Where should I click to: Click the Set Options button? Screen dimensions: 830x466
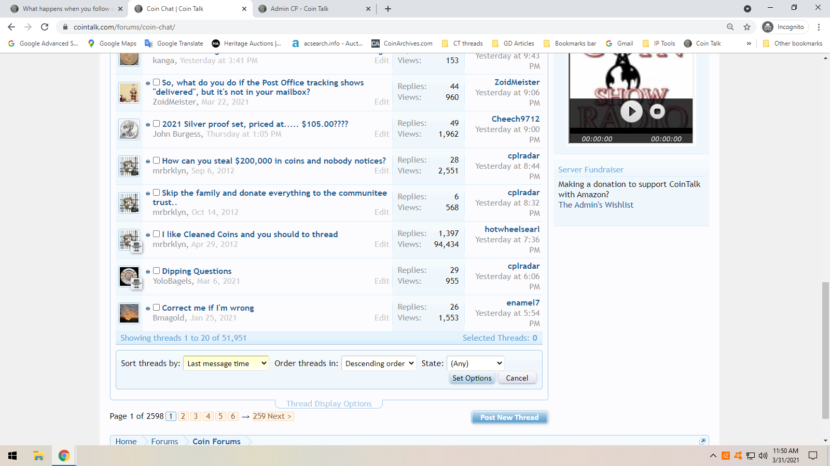472,378
